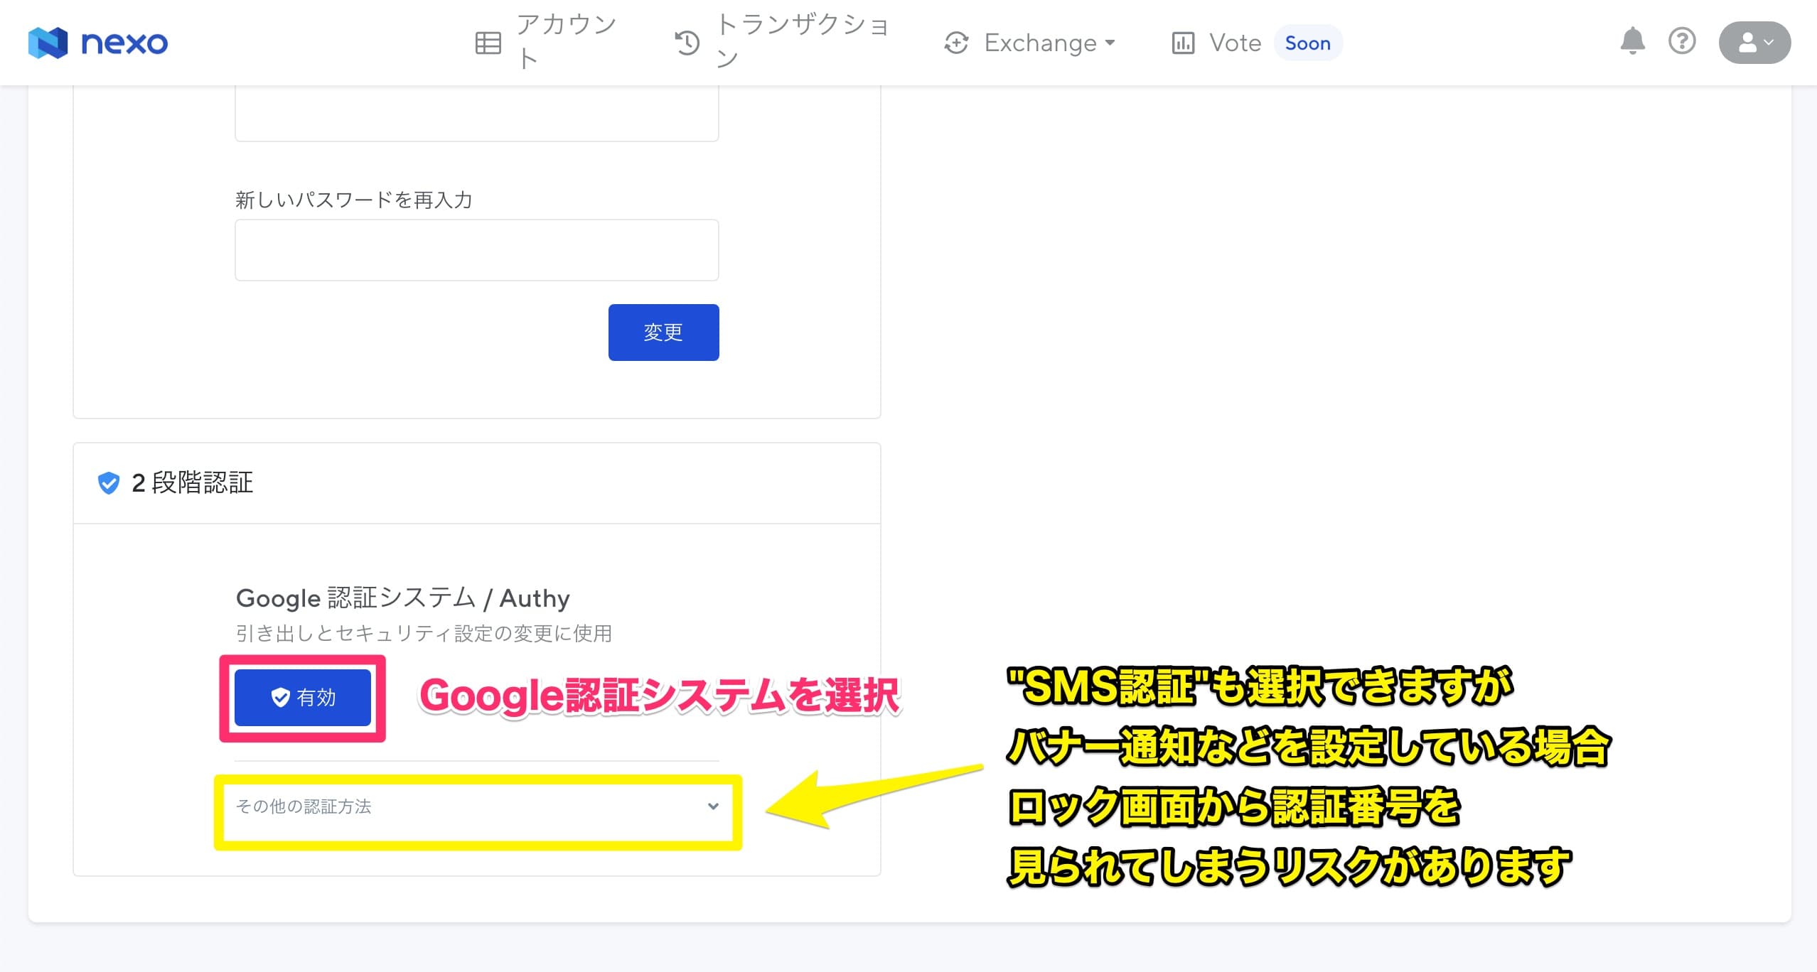Open the アカウント menu item
This screenshot has height=972, width=1817.
pyautogui.click(x=547, y=42)
